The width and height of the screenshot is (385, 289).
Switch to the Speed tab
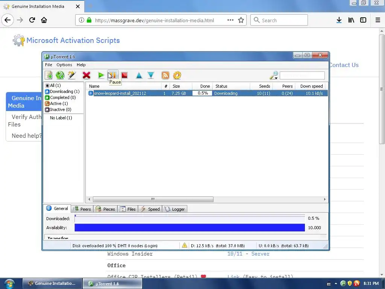150,209
